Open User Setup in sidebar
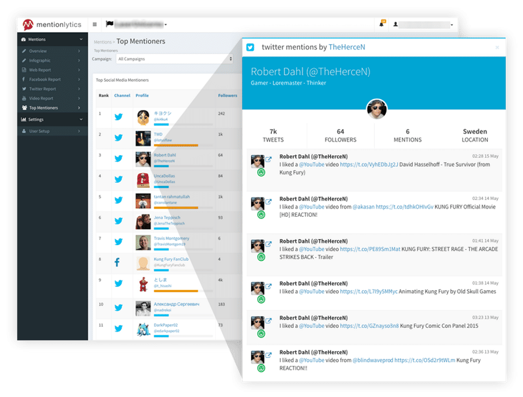This screenshot has height=397, width=523. pyautogui.click(x=52, y=131)
